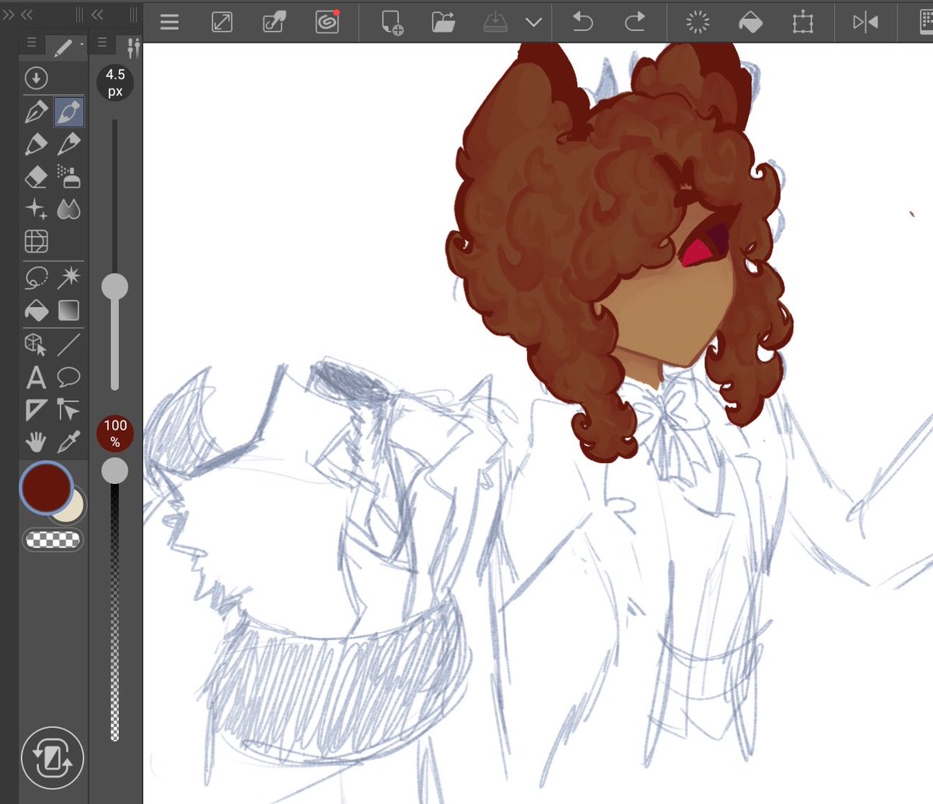This screenshot has width=933, height=804.
Task: Select the eyedropper tool
Action: click(68, 442)
